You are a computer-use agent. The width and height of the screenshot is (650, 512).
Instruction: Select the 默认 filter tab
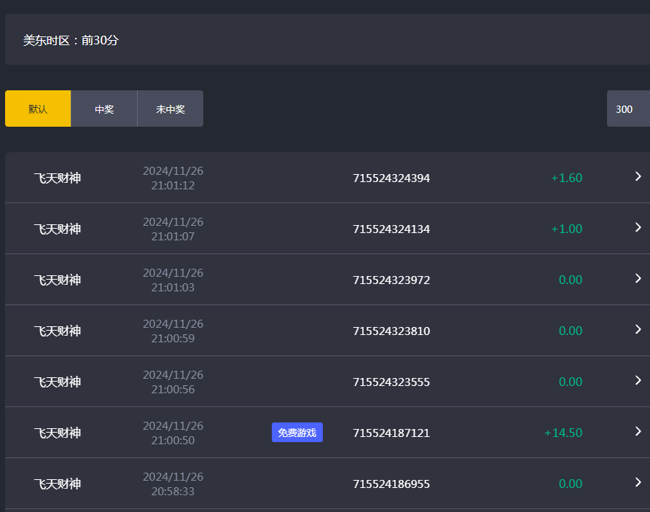click(x=38, y=109)
